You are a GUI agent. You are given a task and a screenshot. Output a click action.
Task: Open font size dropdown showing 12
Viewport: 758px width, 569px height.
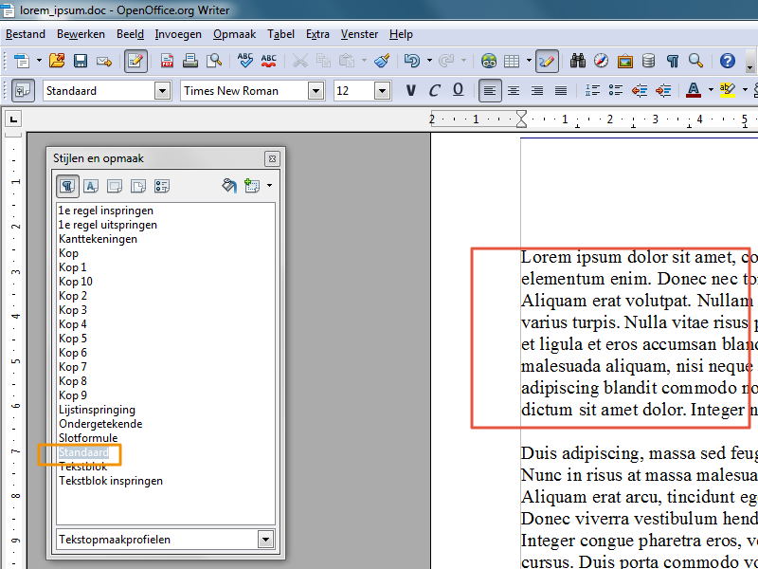coord(382,90)
